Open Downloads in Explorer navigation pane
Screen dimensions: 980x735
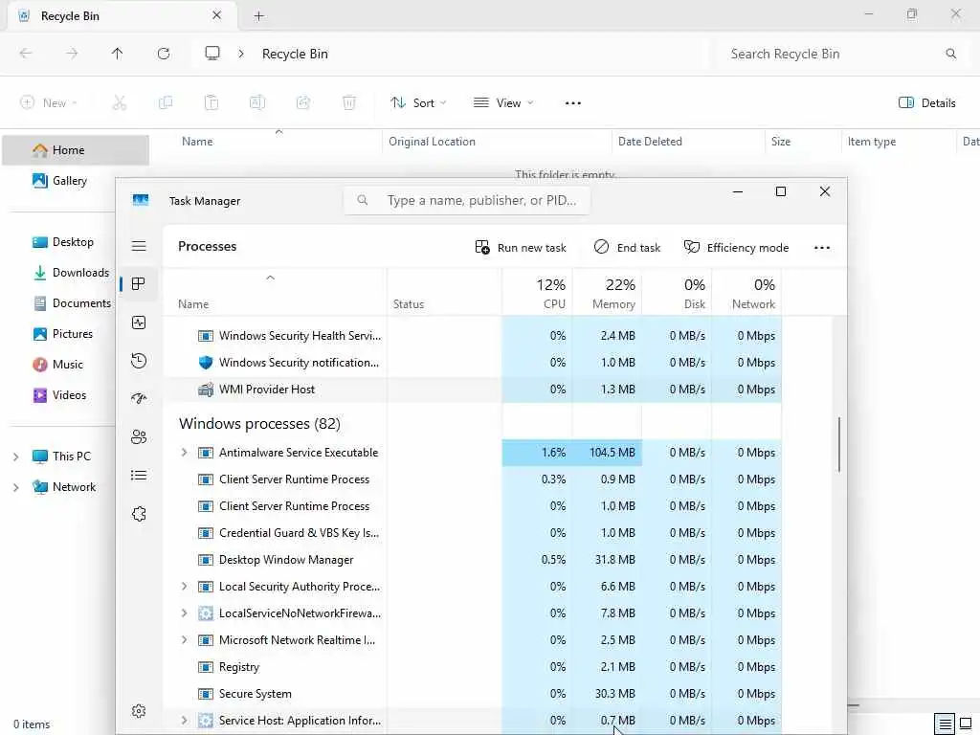click(71, 273)
